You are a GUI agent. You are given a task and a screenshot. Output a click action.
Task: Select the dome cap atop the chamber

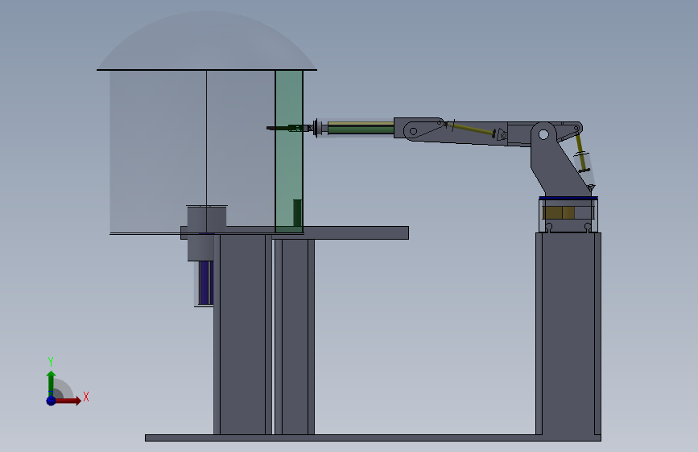(x=207, y=41)
